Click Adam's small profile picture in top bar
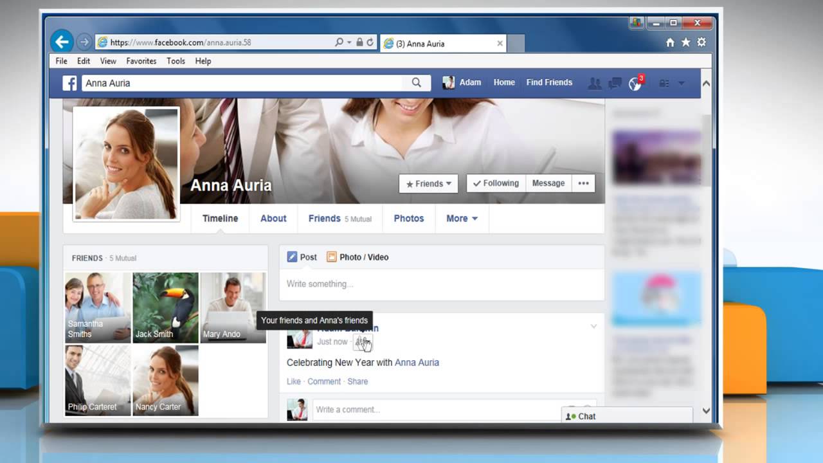The height and width of the screenshot is (463, 823). [x=448, y=82]
